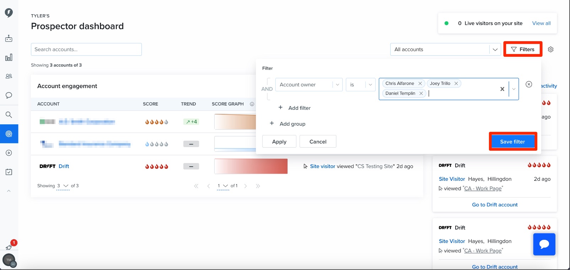Open the bot playbooks sidebar icon

[x=9, y=38]
